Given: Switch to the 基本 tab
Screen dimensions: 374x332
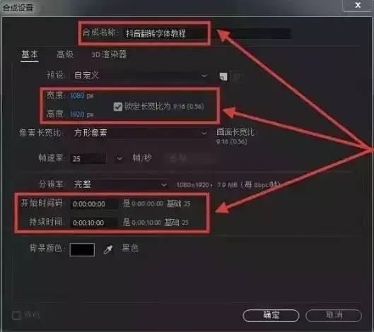Looking at the screenshot, I should [30, 54].
